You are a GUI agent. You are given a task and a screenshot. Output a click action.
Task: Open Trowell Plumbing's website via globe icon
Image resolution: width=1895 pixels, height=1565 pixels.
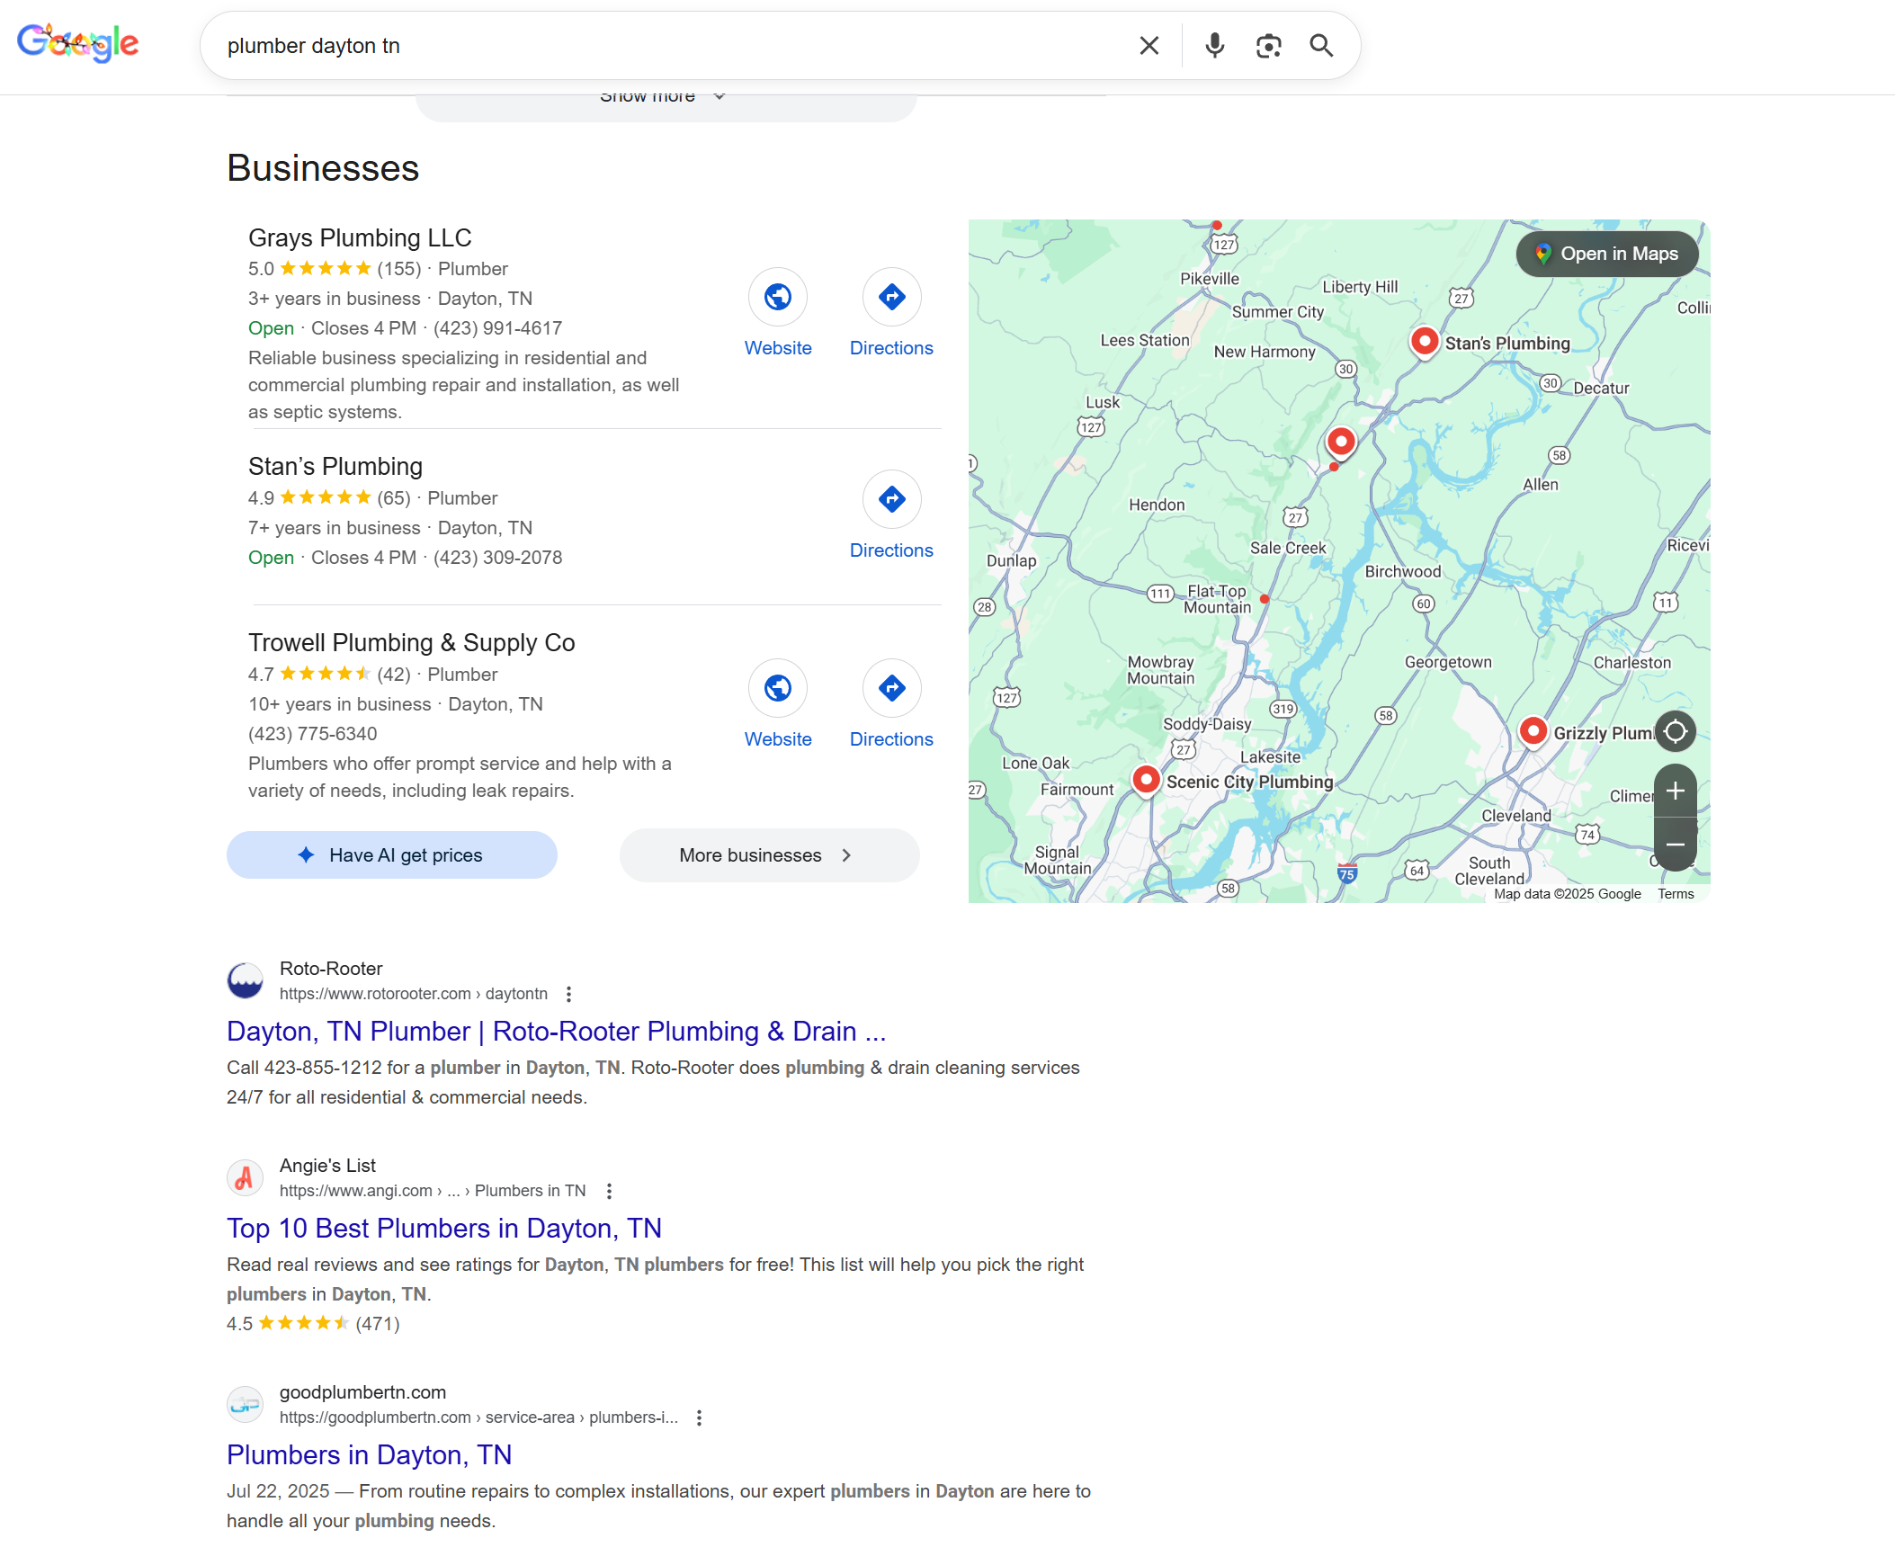(777, 688)
